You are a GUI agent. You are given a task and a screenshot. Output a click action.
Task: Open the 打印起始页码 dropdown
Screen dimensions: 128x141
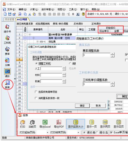(x=47, y=132)
